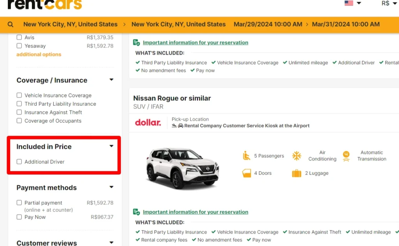The height and width of the screenshot is (246, 399).
Task: Enable the Additional Driver filter
Action: 19,162
